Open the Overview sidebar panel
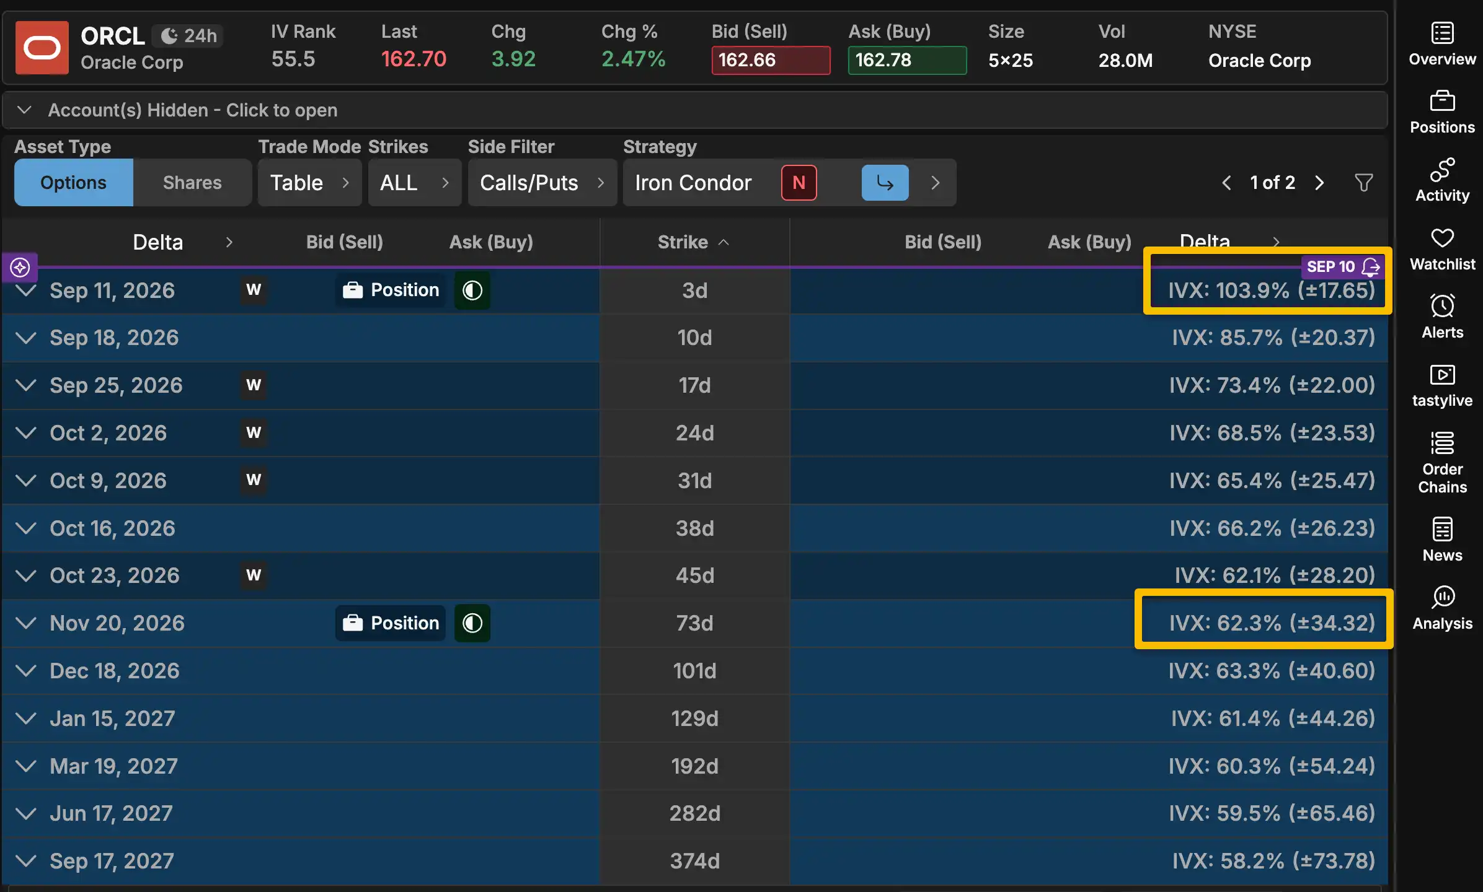The width and height of the screenshot is (1483, 892). (1442, 44)
